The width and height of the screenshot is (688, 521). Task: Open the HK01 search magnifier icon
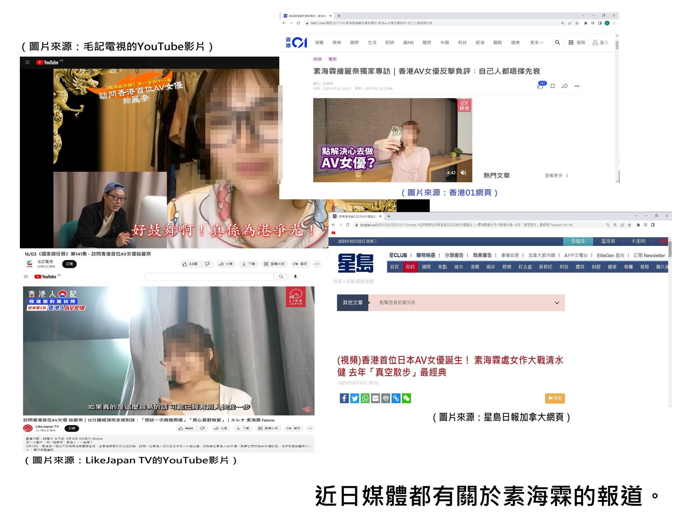(557, 42)
